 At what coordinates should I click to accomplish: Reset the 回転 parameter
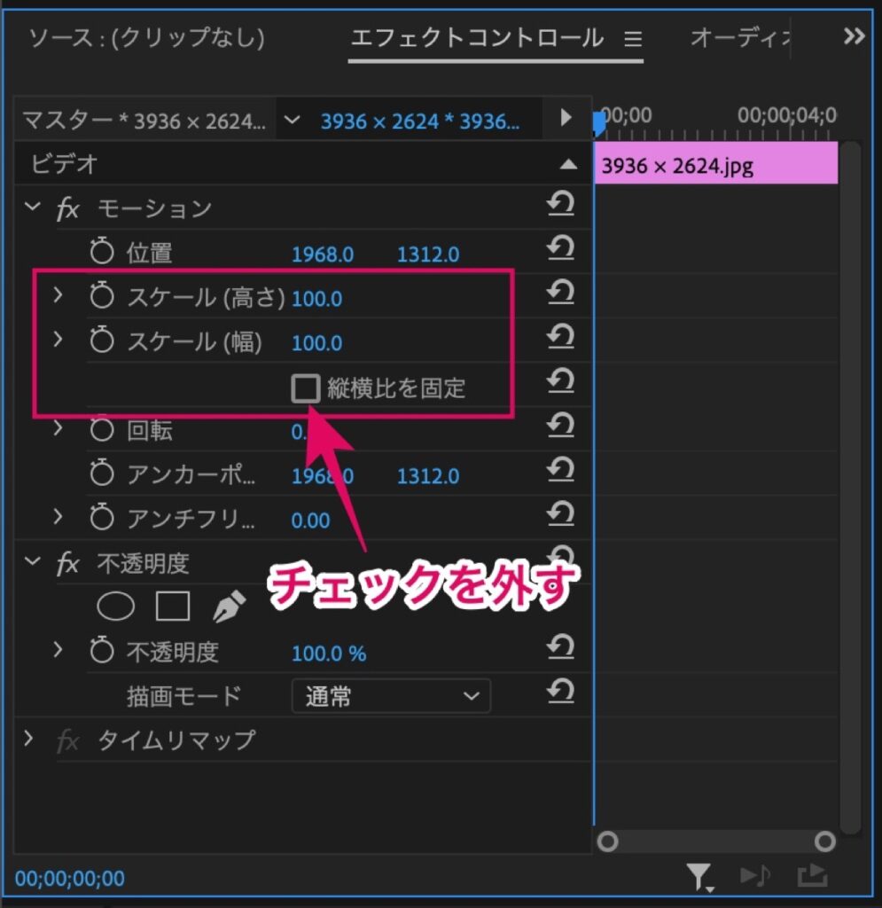[560, 425]
